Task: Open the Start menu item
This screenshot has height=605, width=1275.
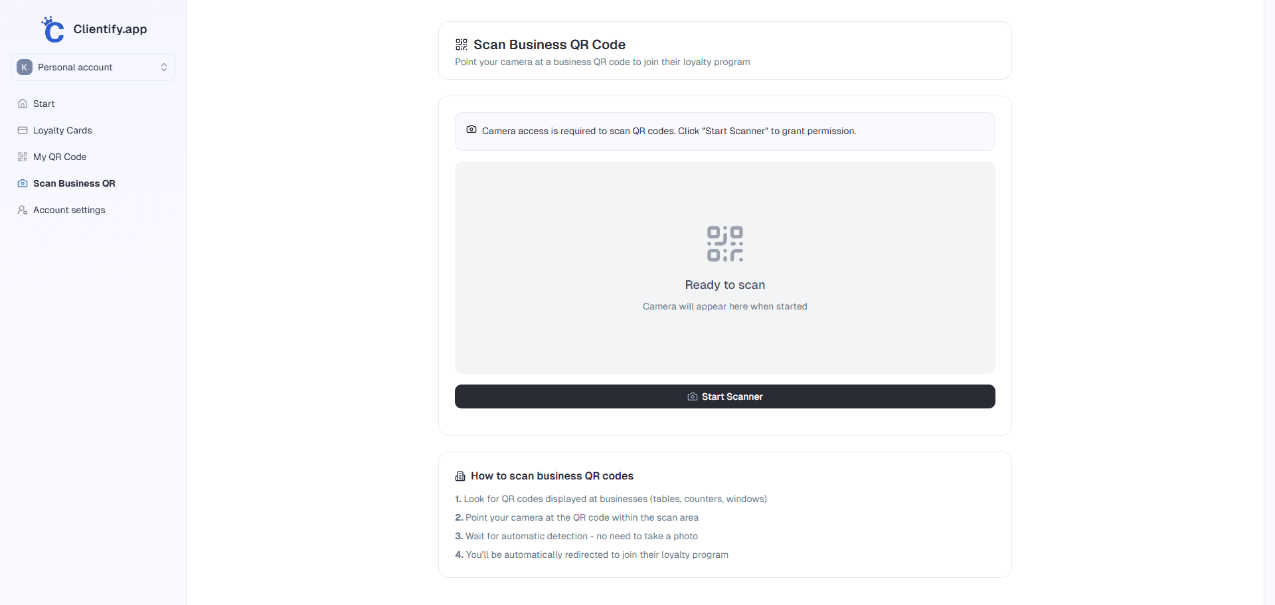Action: tap(44, 104)
